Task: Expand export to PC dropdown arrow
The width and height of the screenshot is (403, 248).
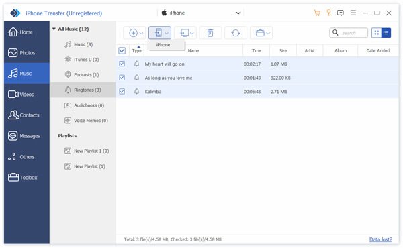Action: (191, 33)
